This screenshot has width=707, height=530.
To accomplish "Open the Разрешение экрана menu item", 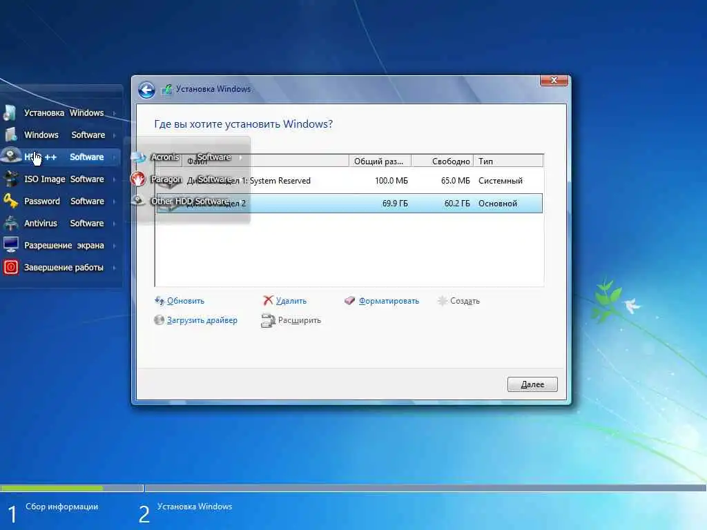I will click(64, 245).
